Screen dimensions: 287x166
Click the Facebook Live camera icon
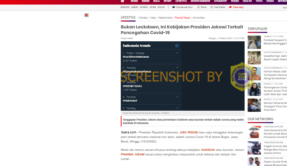[x=174, y=7]
